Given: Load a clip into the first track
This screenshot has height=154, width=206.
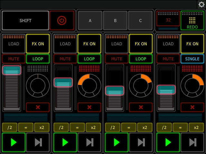Looking at the screenshot, I should point(14,44).
